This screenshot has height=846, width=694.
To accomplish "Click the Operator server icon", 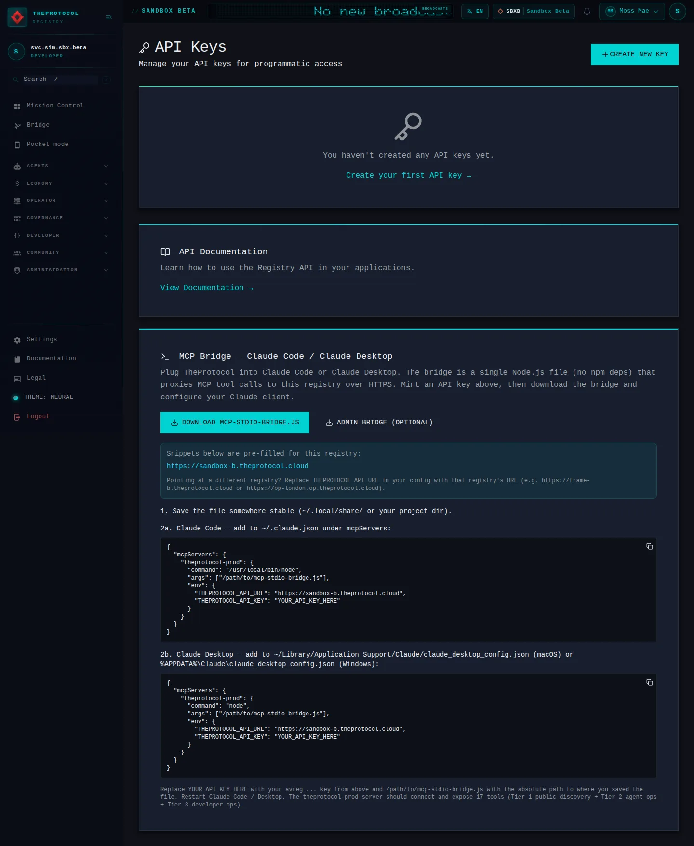I will [17, 201].
